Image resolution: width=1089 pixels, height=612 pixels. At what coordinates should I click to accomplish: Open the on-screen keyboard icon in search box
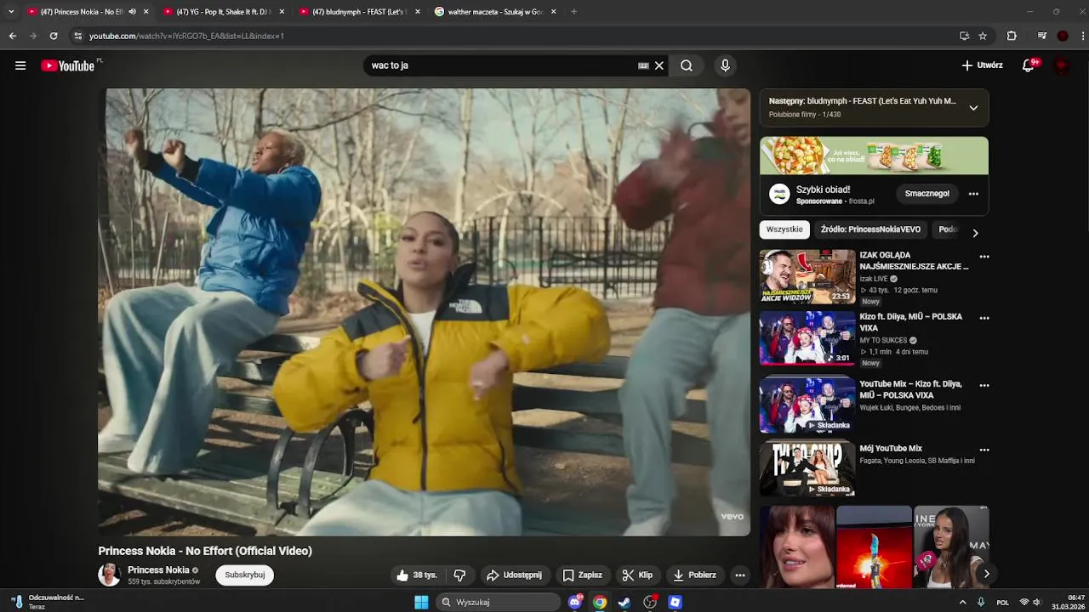coord(643,65)
